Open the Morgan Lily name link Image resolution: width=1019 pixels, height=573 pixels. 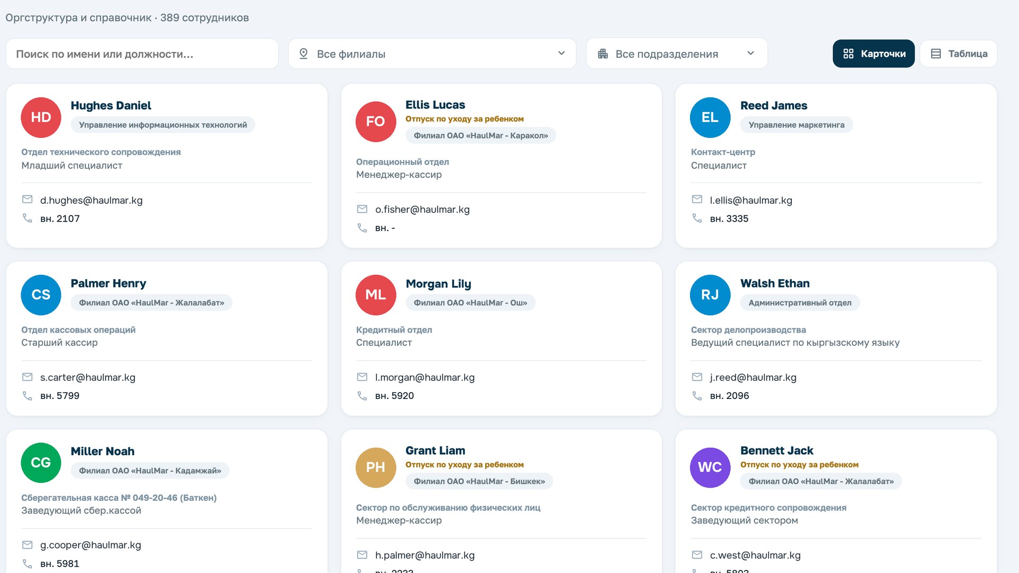pyautogui.click(x=438, y=284)
